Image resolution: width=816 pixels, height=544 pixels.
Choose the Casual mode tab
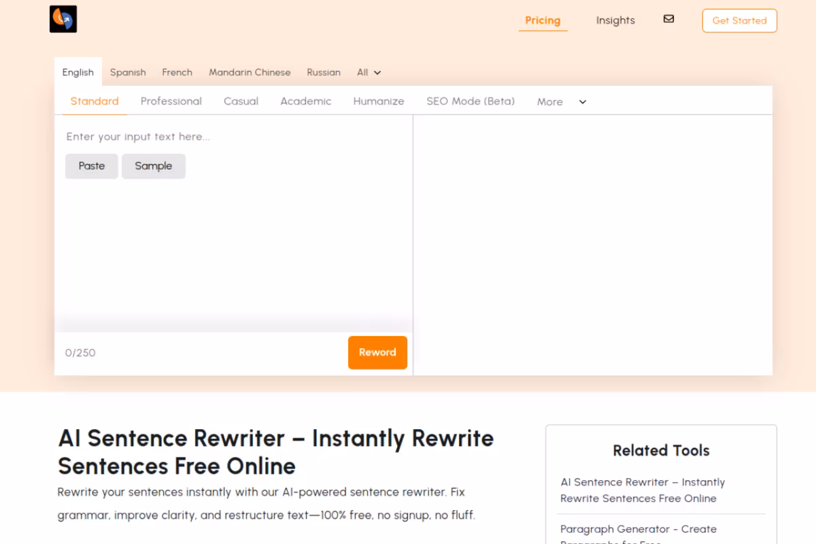coord(241,101)
